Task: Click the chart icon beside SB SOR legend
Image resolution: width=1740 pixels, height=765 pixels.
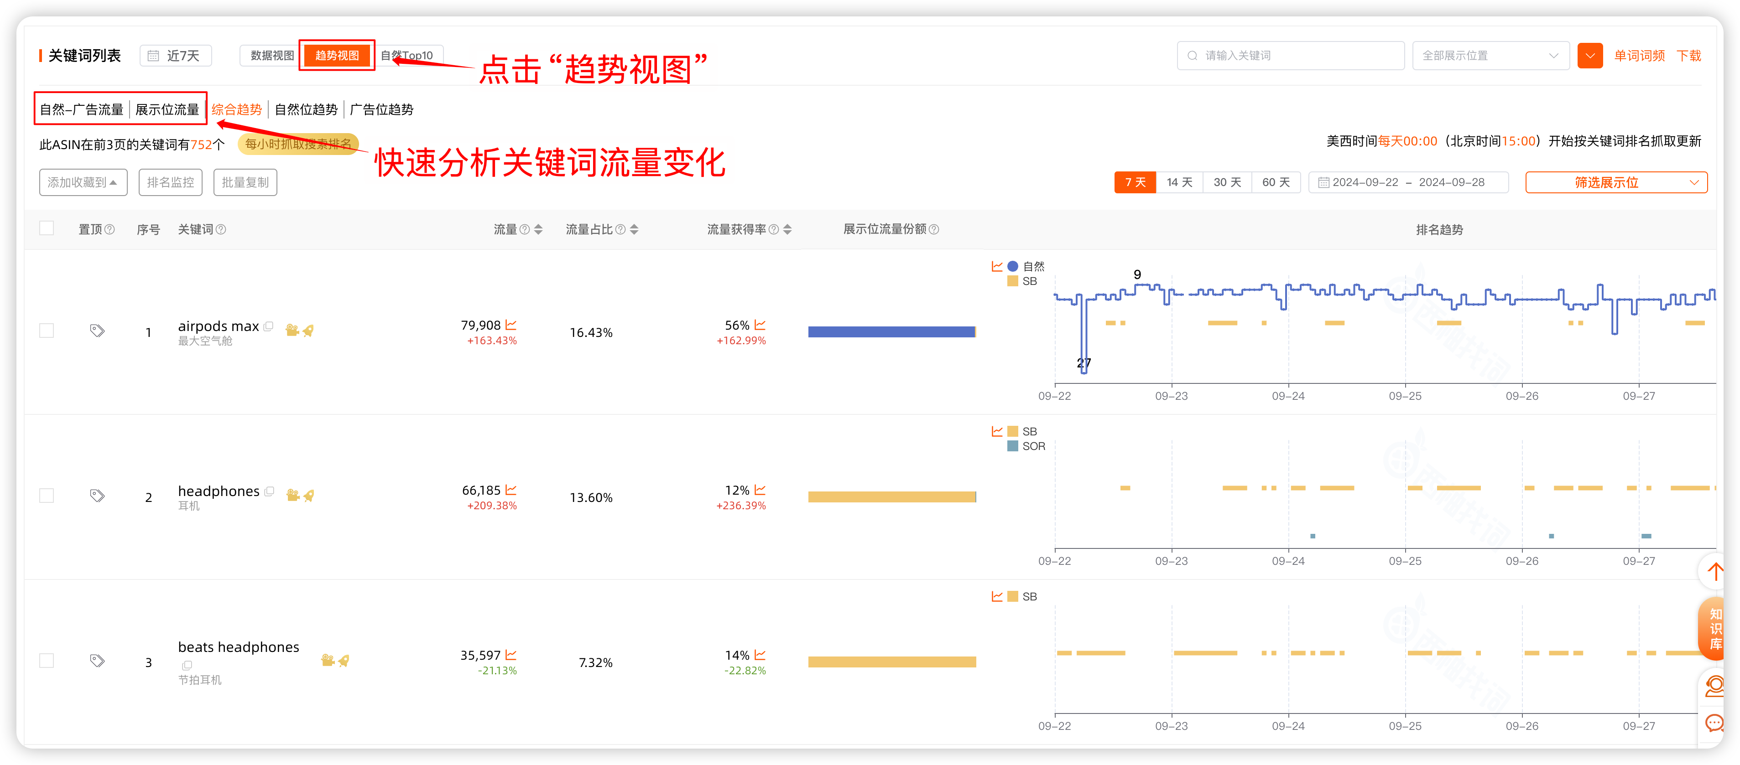Action: tap(996, 431)
